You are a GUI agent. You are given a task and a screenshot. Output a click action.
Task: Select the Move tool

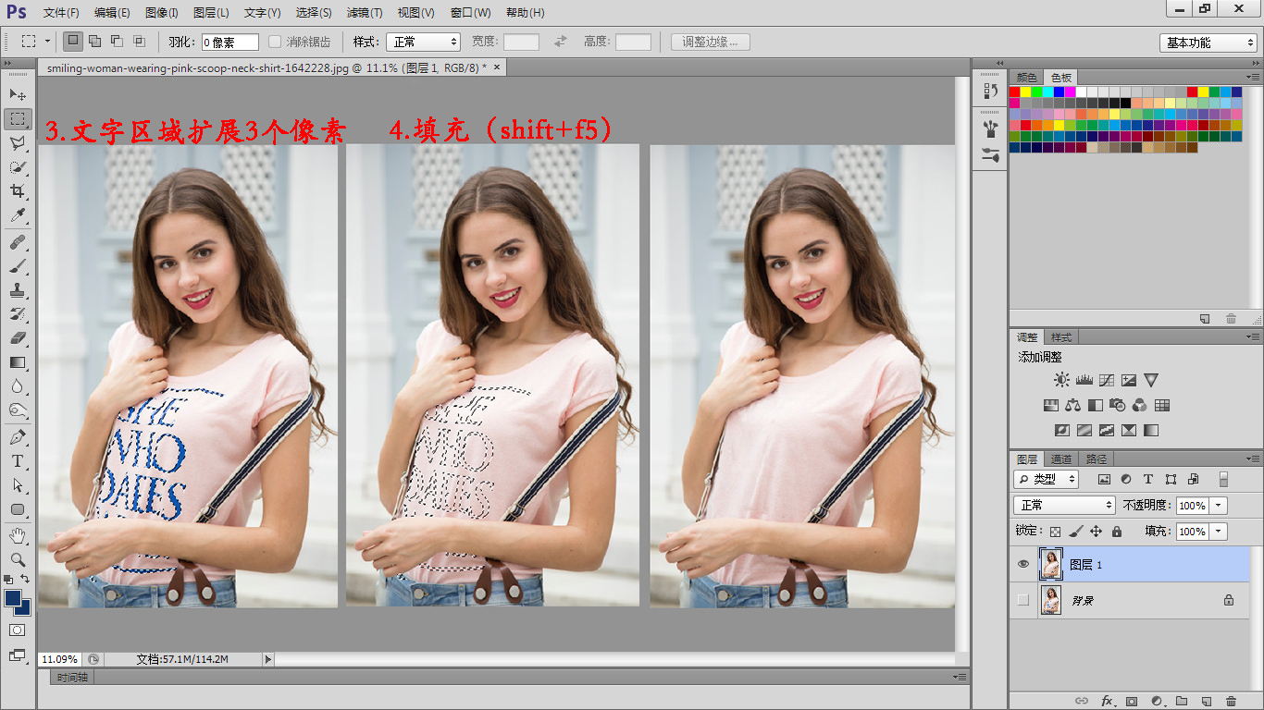18,95
